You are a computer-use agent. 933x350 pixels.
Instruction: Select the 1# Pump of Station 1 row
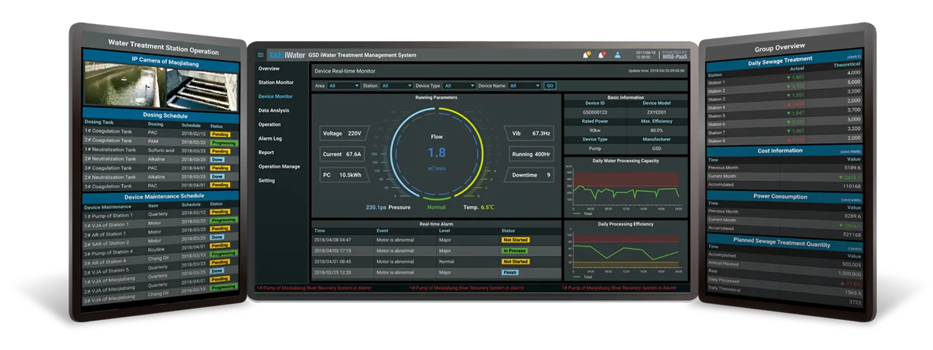click(x=160, y=213)
